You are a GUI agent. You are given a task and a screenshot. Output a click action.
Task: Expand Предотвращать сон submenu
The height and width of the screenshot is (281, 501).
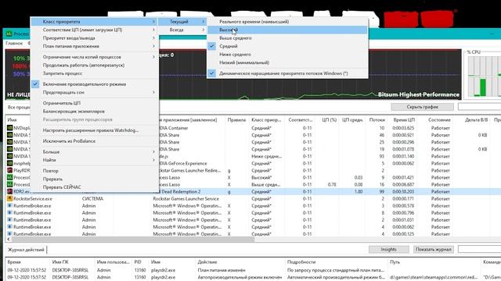[95, 92]
